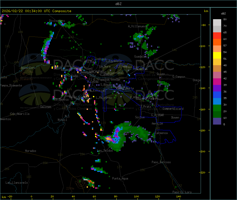
Task: Click the Guadales map label
Action: (x=141, y=57)
